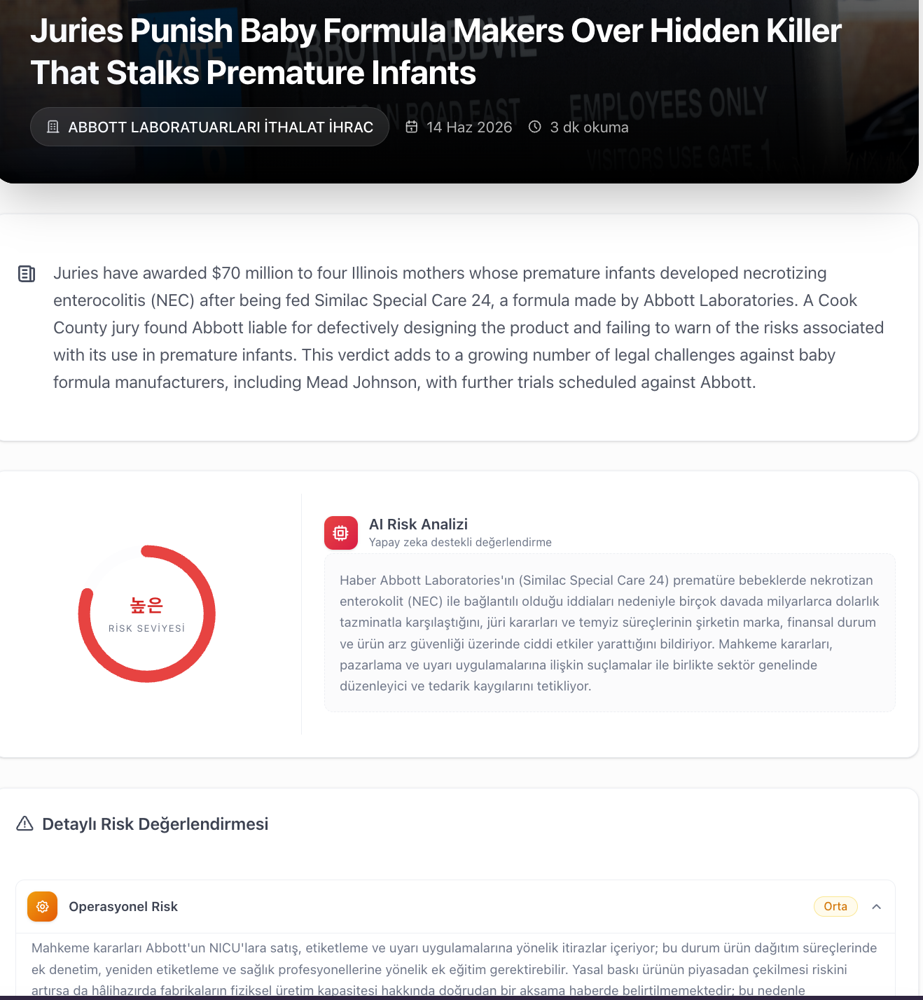Click the clock icon beside 3 dk okuma
923x1000 pixels.
[535, 127]
